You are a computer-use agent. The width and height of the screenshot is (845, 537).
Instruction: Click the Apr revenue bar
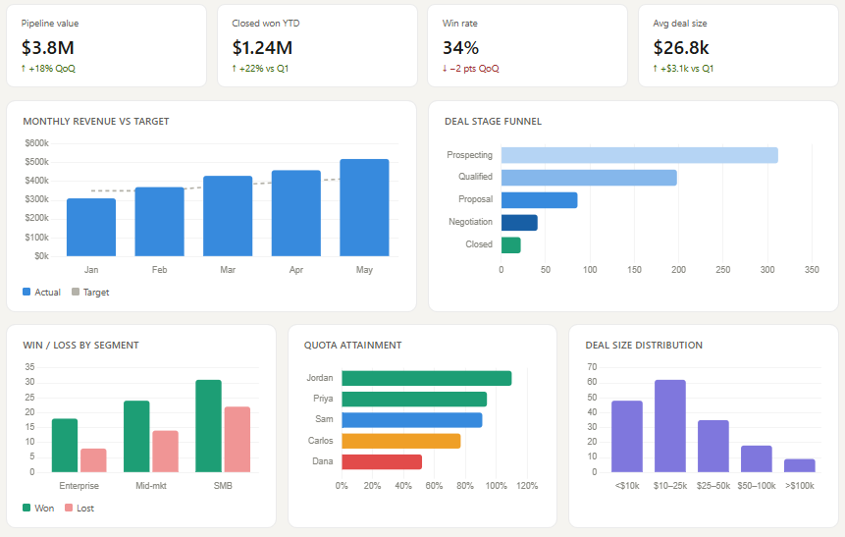pyautogui.click(x=295, y=213)
